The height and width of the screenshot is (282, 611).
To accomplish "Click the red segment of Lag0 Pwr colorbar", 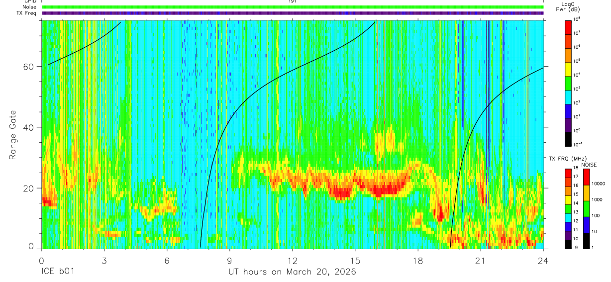I will point(568,26).
